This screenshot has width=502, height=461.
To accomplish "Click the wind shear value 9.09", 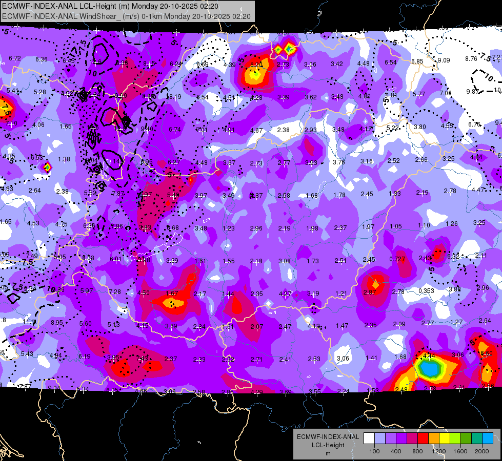I will pos(444,60).
